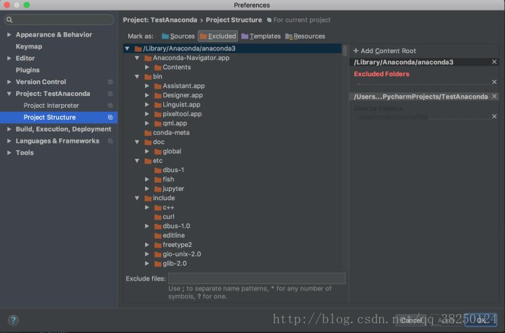
Task: Expand Build, Execution, Deployment
Action: tap(9, 129)
